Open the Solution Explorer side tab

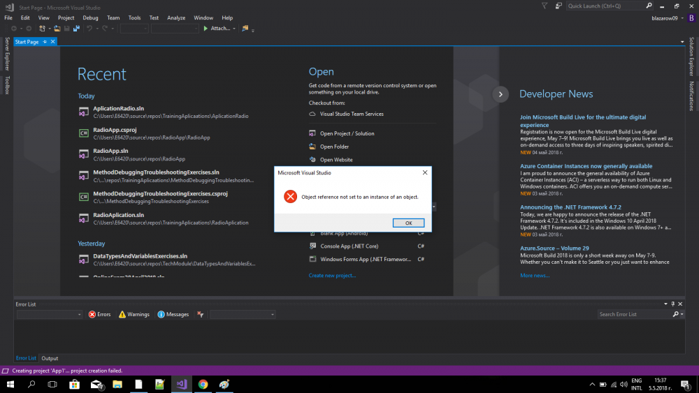click(691, 56)
